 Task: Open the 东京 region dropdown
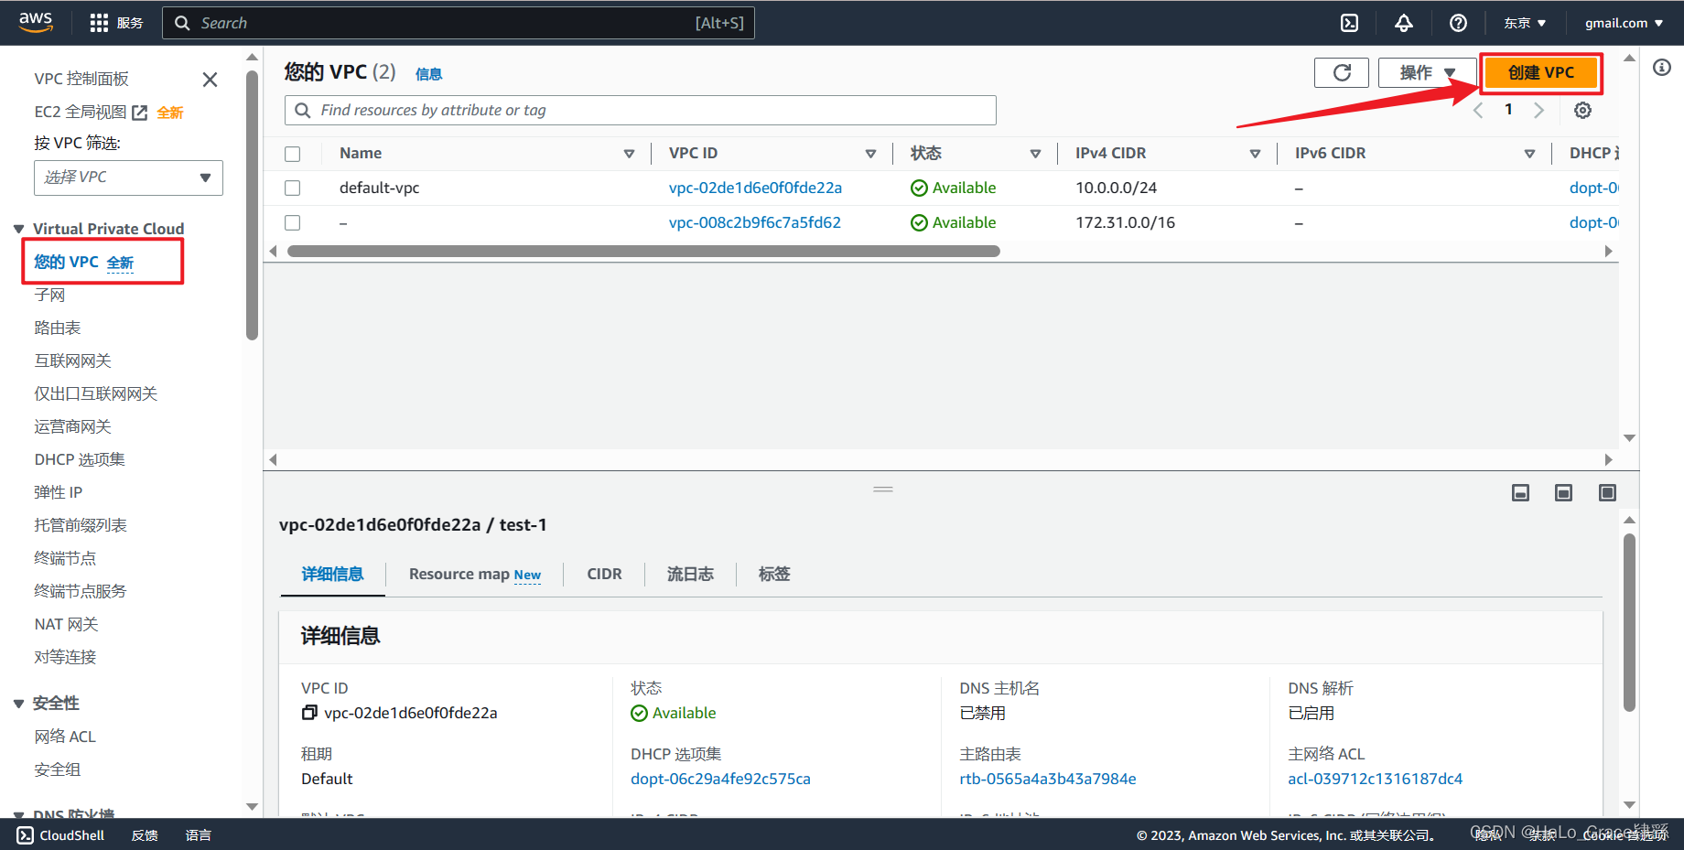pos(1525,23)
